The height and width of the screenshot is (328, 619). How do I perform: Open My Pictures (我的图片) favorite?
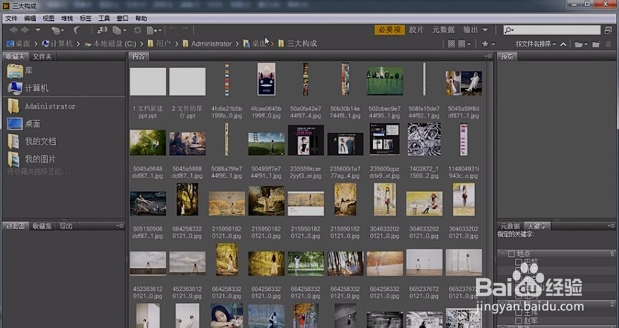pos(31,159)
